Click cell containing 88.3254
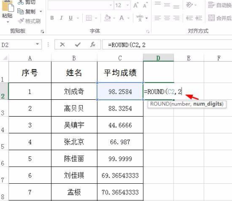Viewport: 232px width, 201px height. pyautogui.click(x=120, y=108)
